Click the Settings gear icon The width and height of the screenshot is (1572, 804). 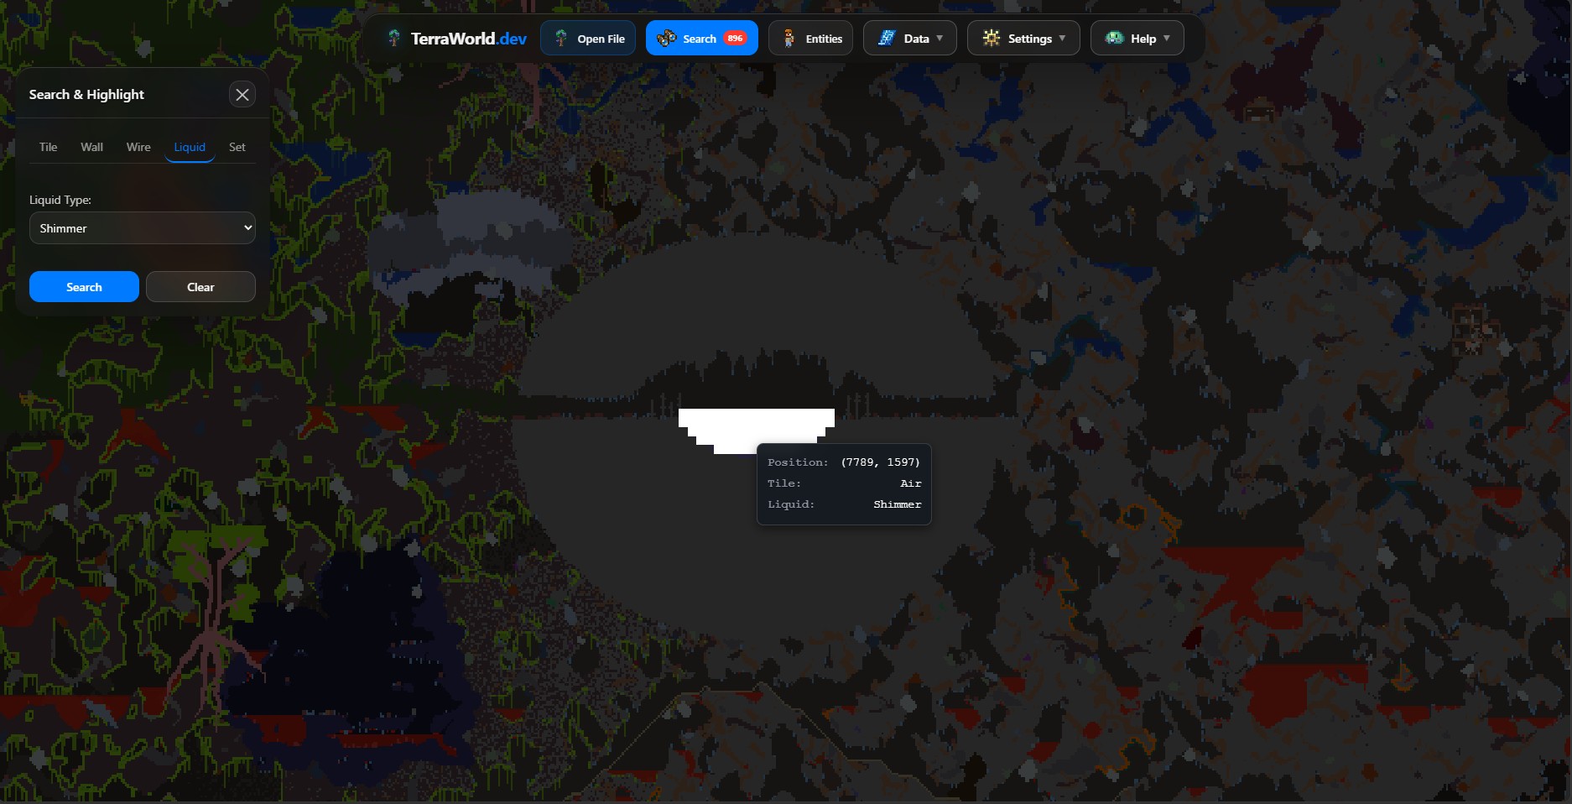[992, 38]
